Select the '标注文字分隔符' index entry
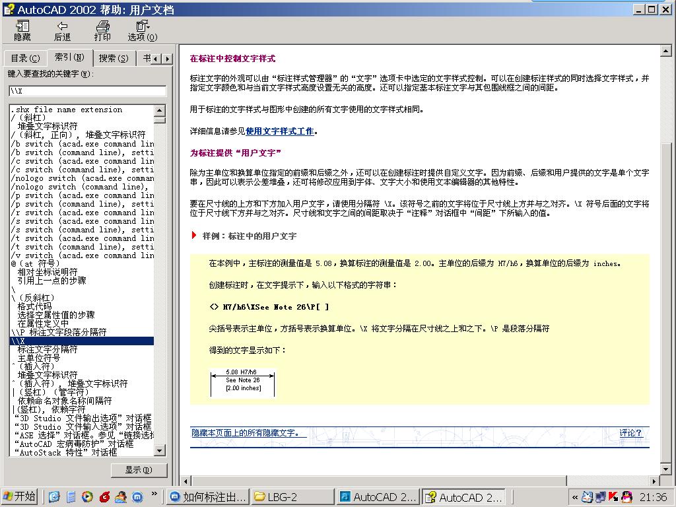 [x=48, y=350]
